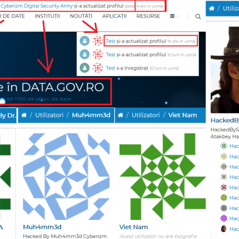The image size is (239, 239).
Task: Click the Muh4mm3d blue avatar image
Action: pos(66,176)
